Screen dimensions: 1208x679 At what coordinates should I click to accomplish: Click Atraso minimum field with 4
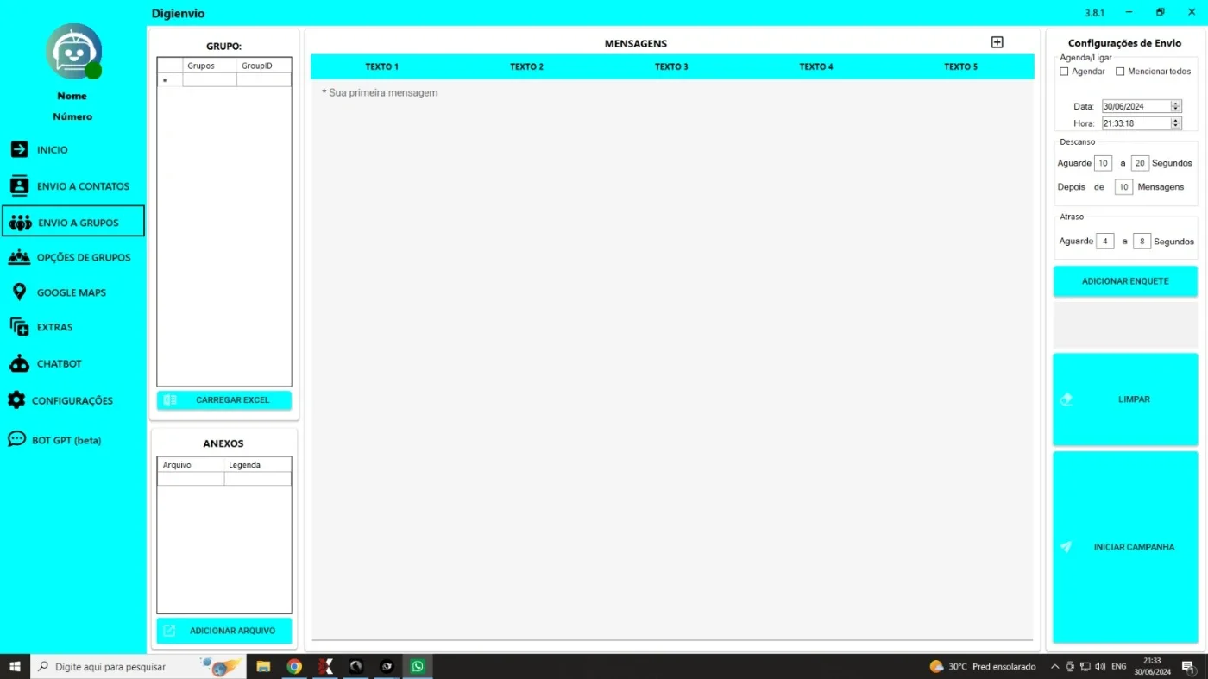(x=1105, y=242)
